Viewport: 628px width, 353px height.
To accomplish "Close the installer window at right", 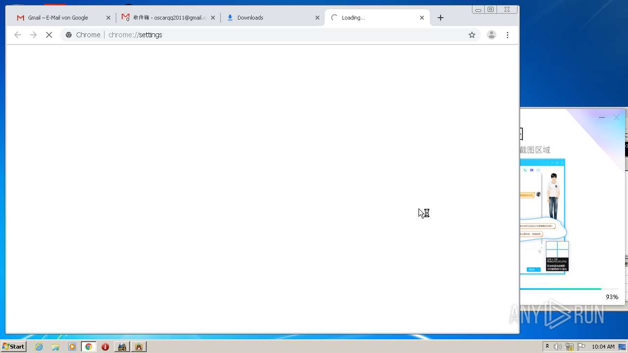I will pos(617,118).
